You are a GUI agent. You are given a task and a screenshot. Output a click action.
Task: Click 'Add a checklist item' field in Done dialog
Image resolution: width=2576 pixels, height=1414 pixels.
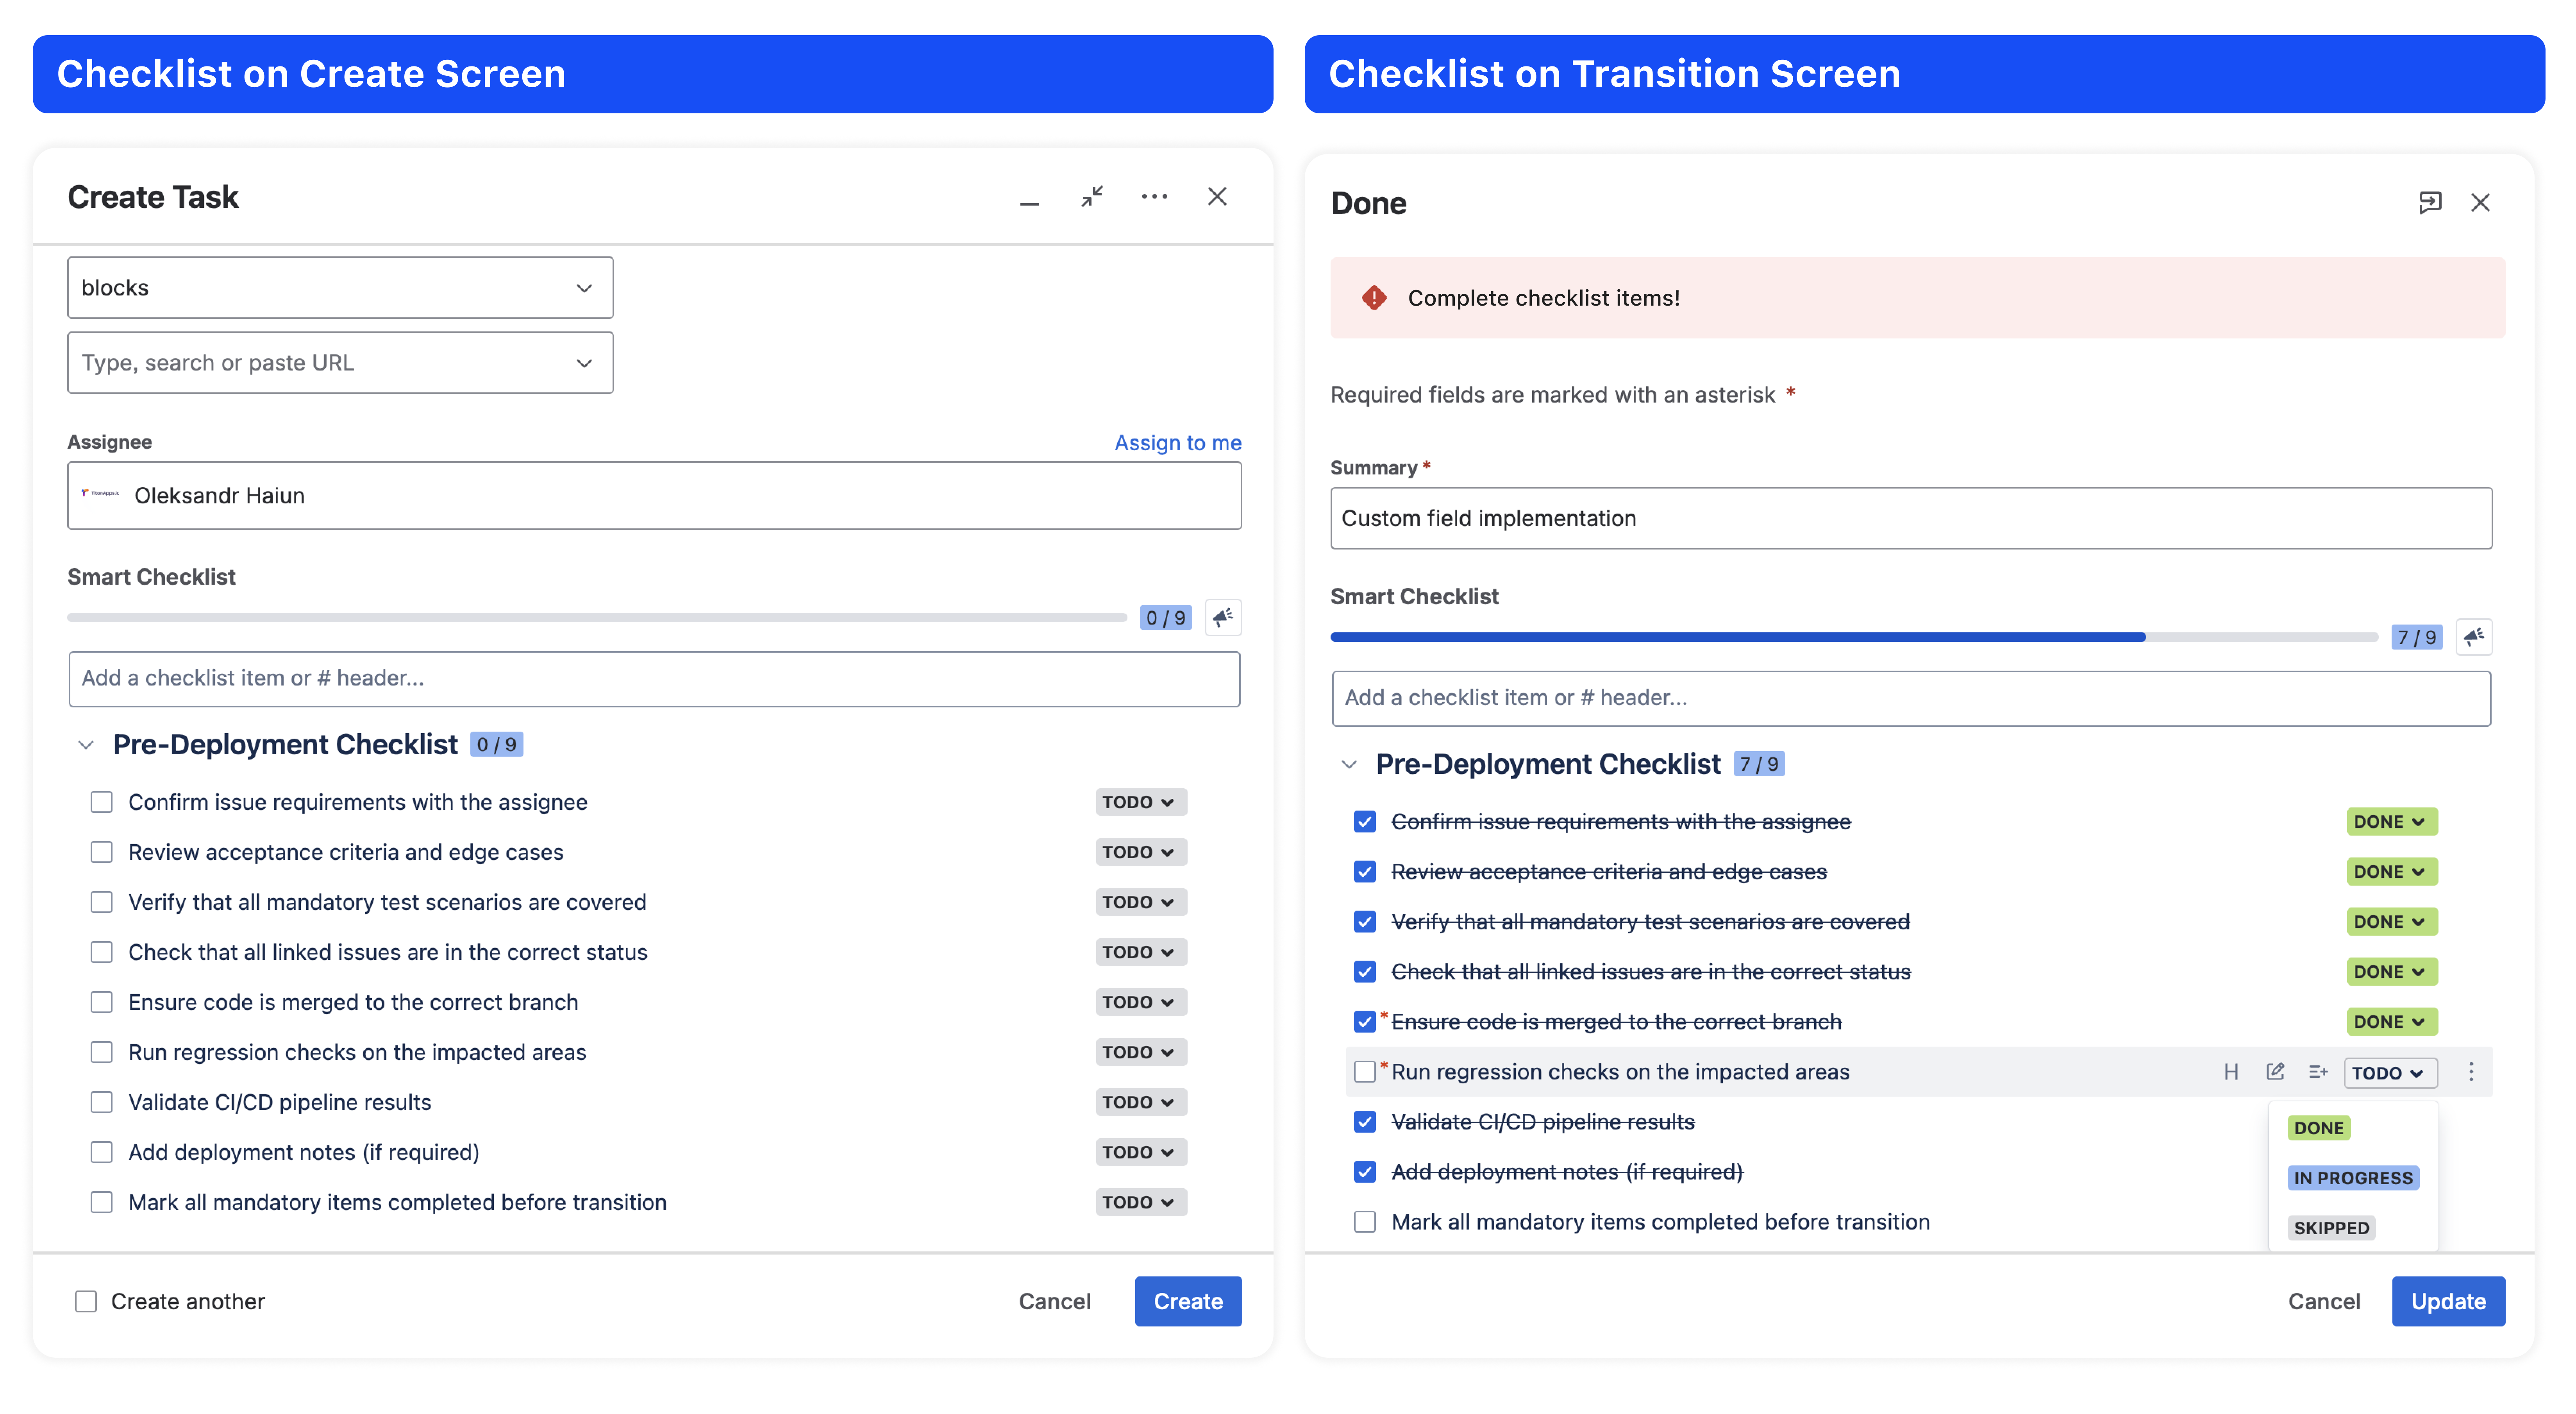click(1911, 698)
